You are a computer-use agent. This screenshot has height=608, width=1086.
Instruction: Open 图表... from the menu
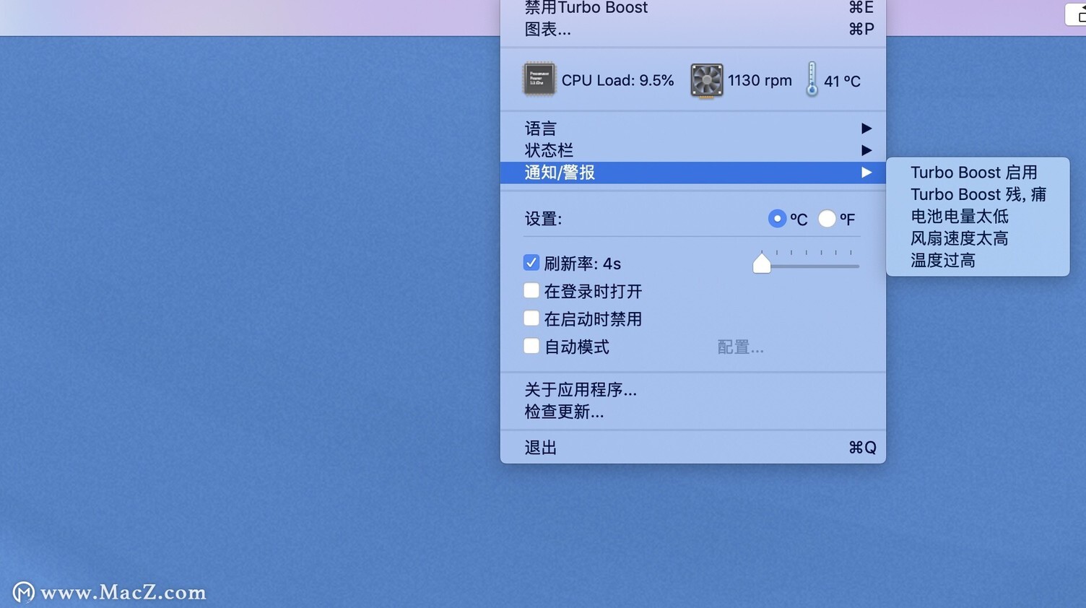693,30
